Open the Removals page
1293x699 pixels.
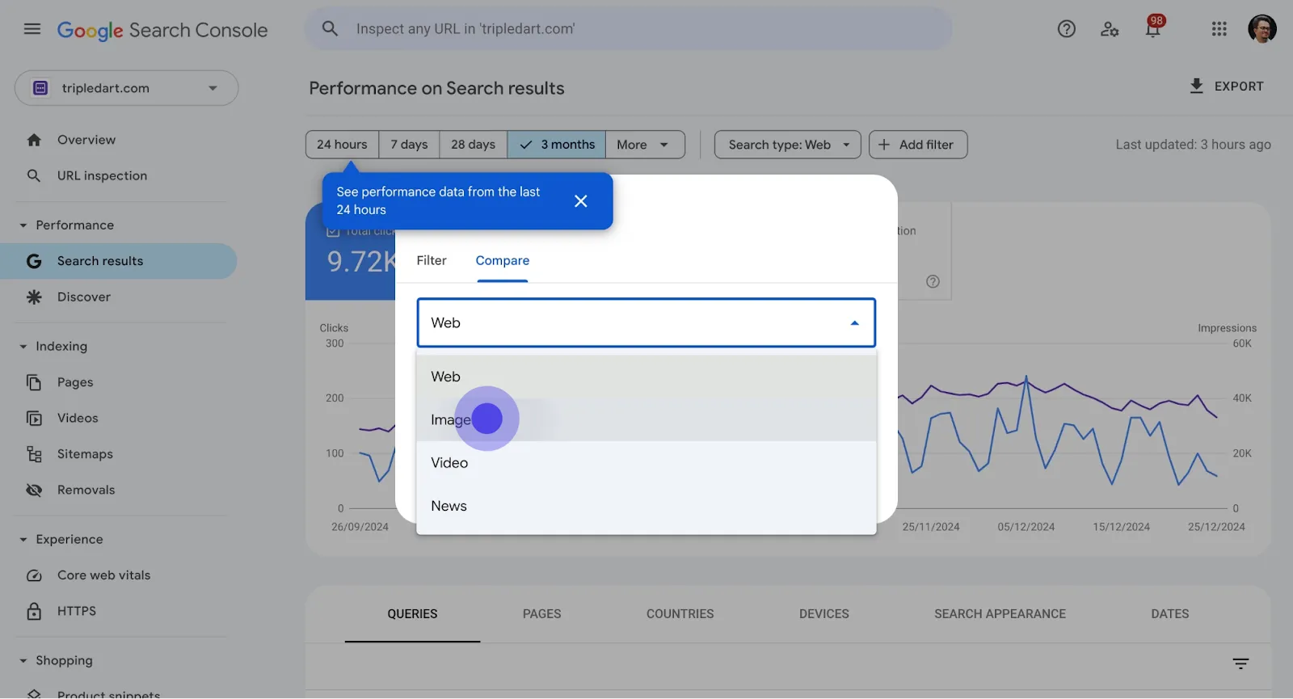click(86, 490)
